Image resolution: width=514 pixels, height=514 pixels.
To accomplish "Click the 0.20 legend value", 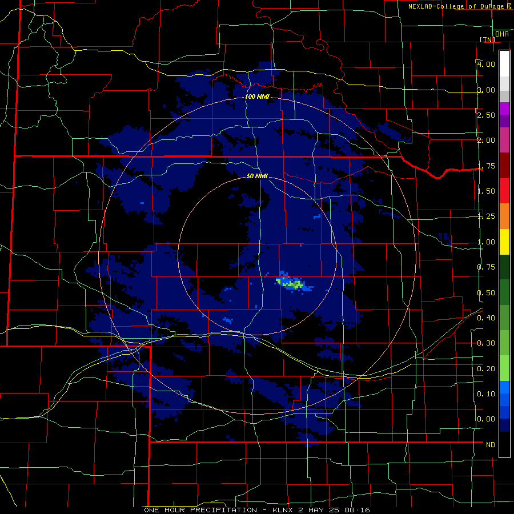I will pyautogui.click(x=486, y=369).
